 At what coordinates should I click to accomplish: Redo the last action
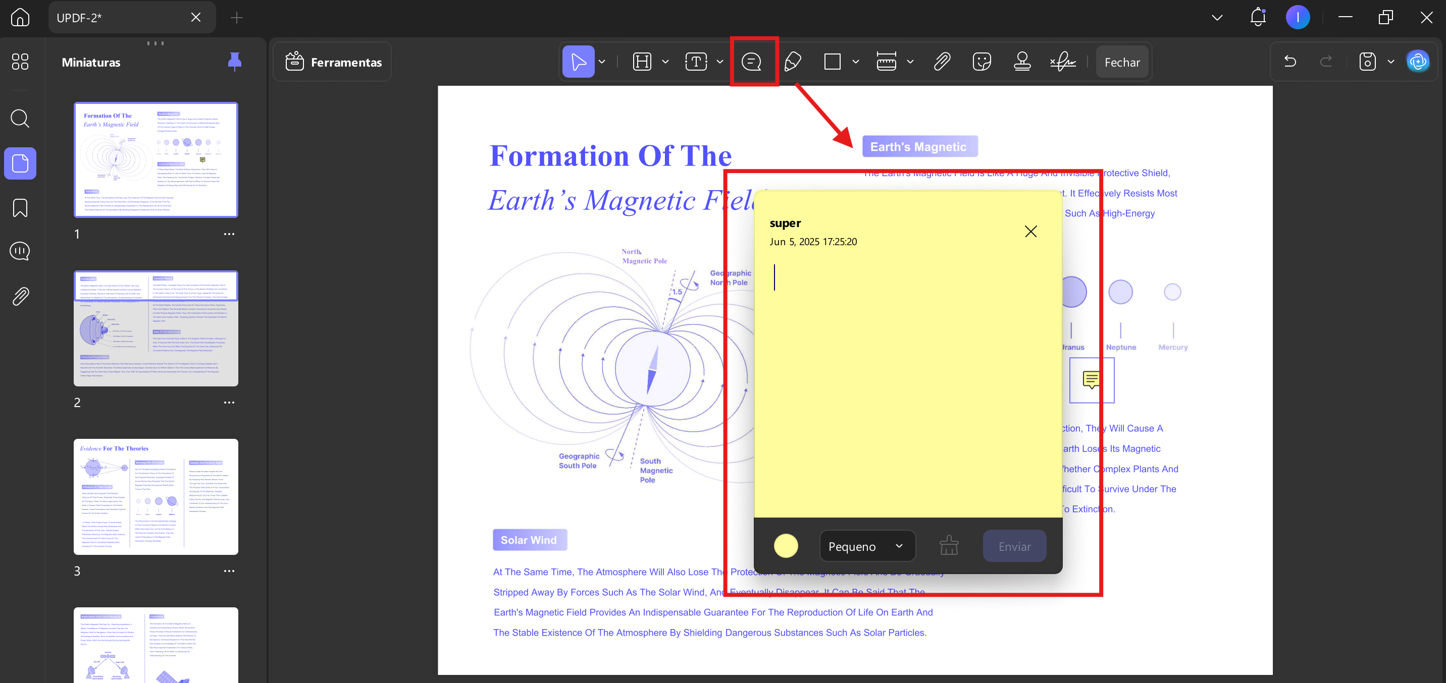click(x=1326, y=62)
